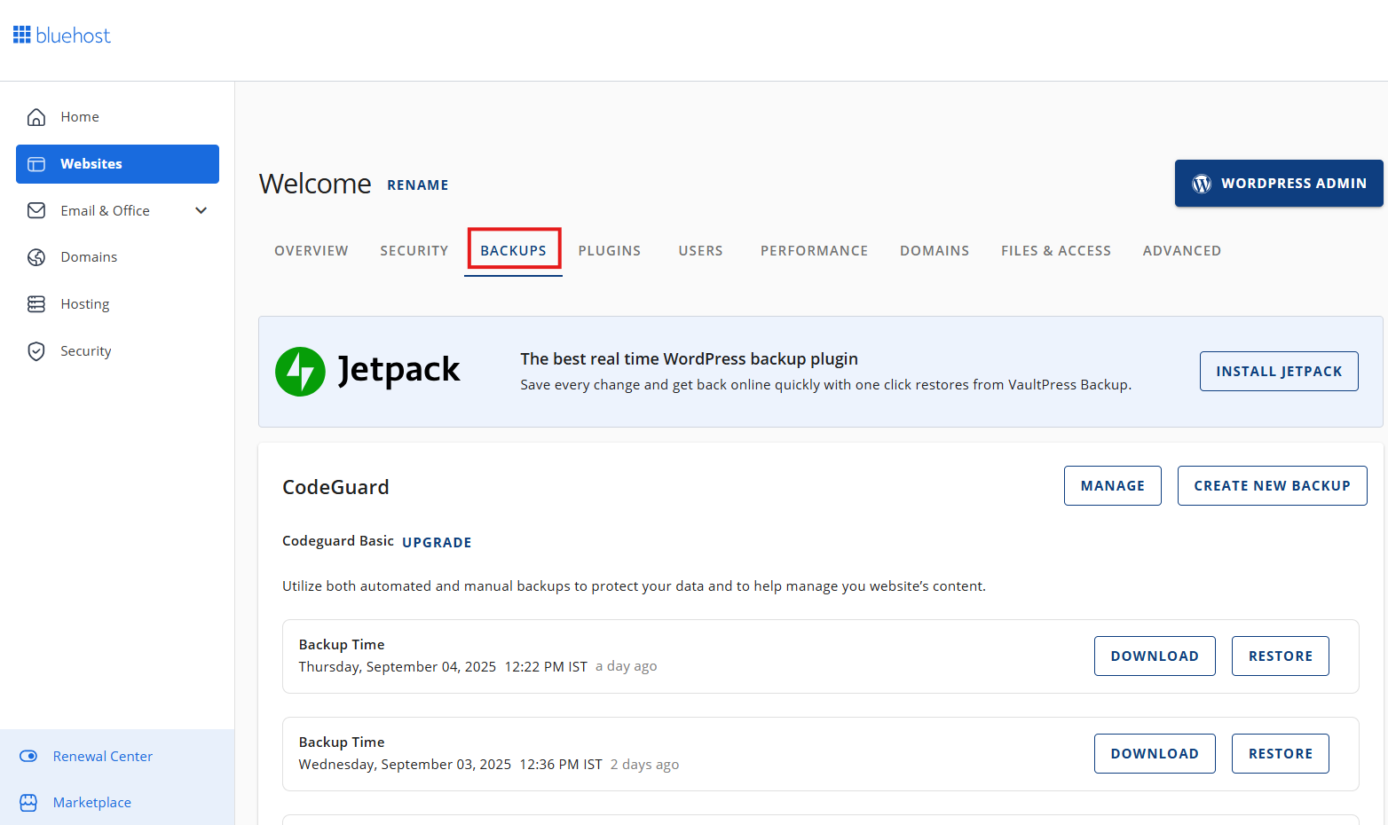Screen dimensions: 1388x825
Task: Click the Bluehost logo at top left
Action: point(60,34)
